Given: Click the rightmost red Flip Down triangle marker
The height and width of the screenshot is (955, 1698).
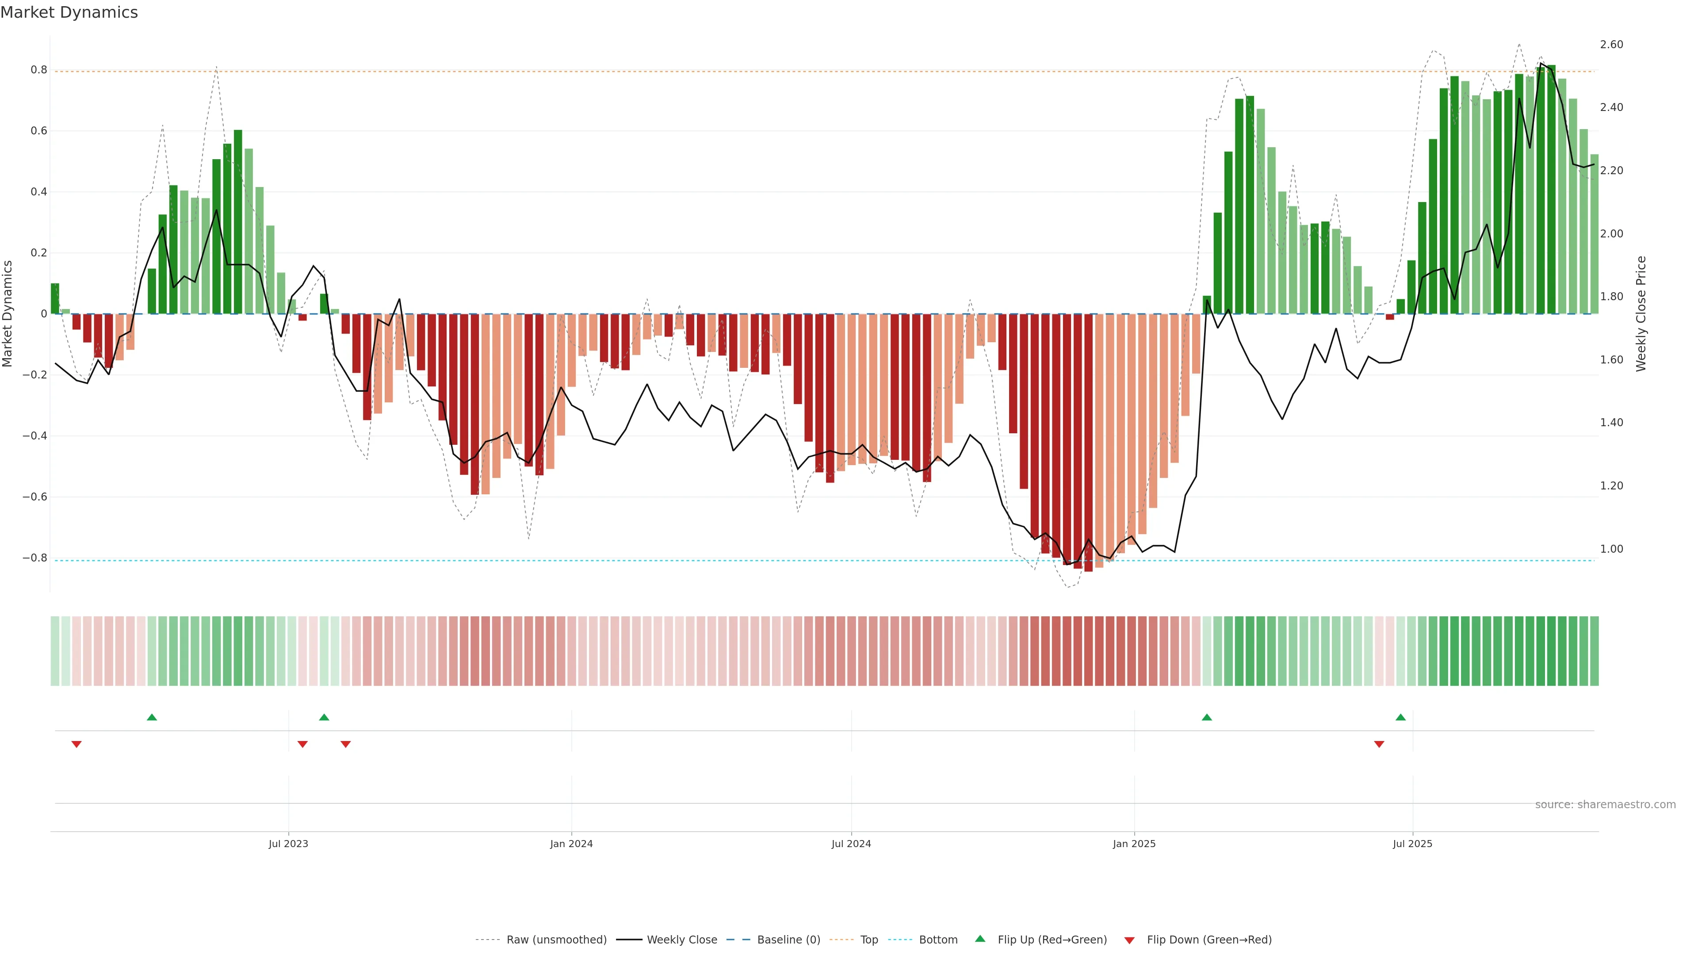Looking at the screenshot, I should (1379, 744).
